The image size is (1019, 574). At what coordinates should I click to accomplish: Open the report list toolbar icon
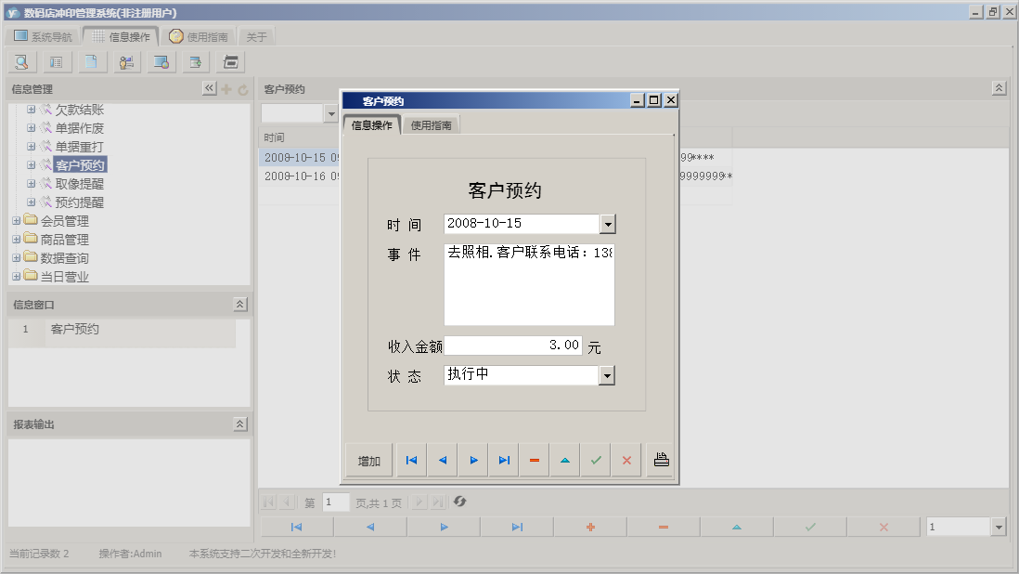[x=56, y=61]
